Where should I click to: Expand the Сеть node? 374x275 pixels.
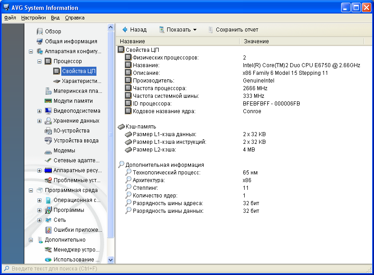tap(39, 220)
